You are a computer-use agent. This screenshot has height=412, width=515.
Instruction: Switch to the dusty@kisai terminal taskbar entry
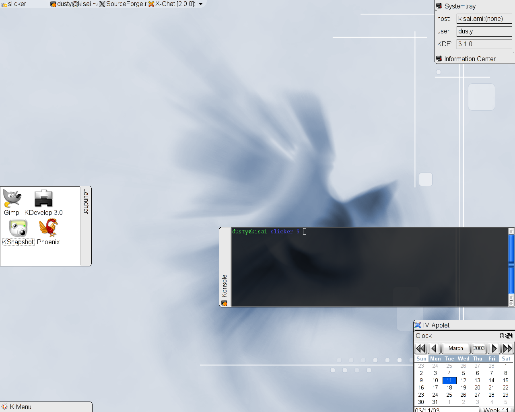tap(74, 4)
